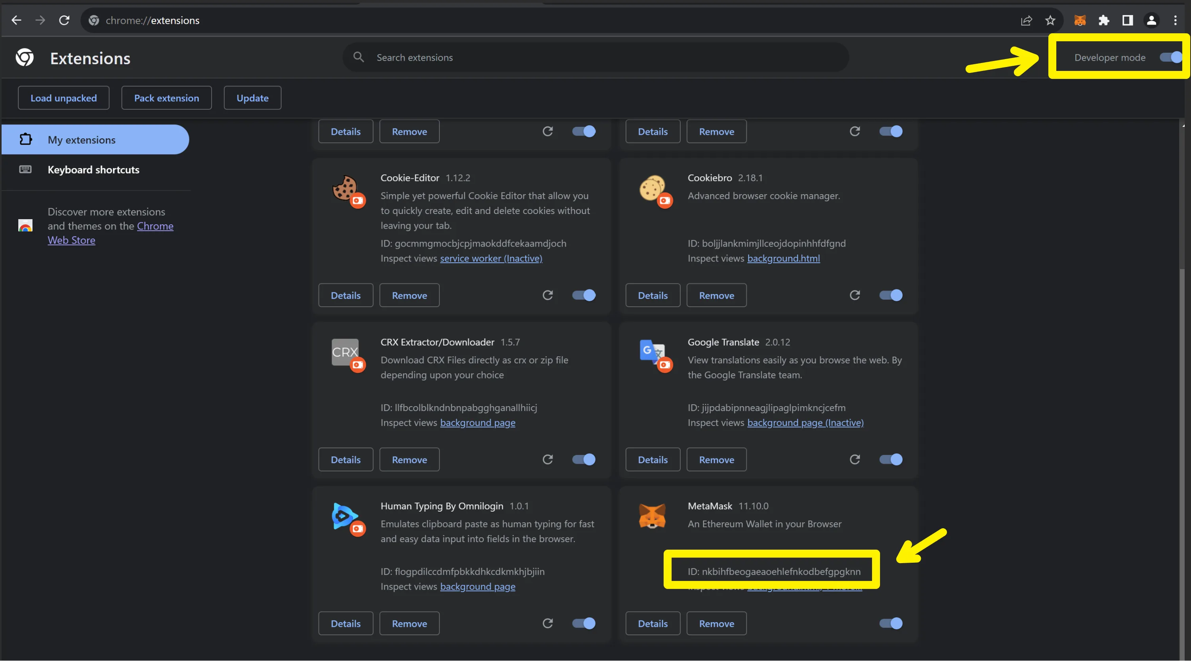Viewport: 1191px width, 661px height.
Task: Click the side panel icon in the toolbar
Action: pyautogui.click(x=1127, y=20)
